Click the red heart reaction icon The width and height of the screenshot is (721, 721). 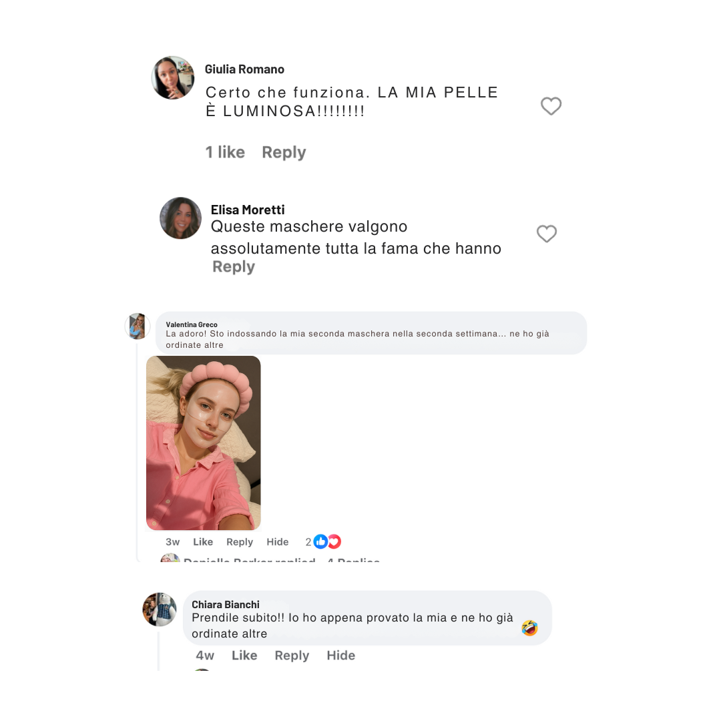point(334,541)
